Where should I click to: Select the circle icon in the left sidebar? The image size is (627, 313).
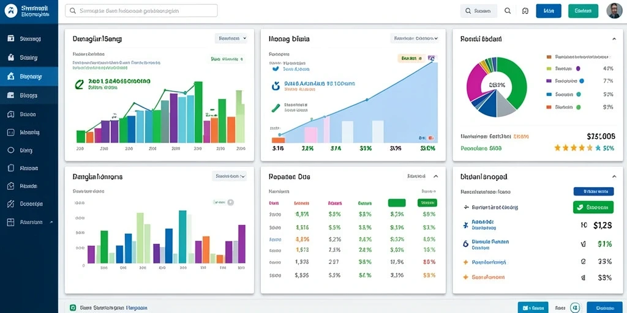[11, 150]
